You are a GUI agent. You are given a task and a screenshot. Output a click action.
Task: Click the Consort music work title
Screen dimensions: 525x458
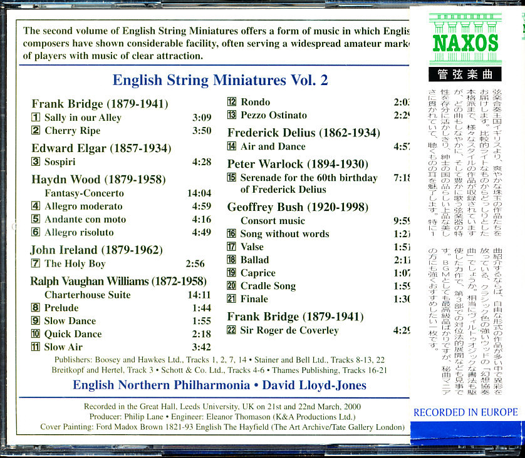(273, 221)
